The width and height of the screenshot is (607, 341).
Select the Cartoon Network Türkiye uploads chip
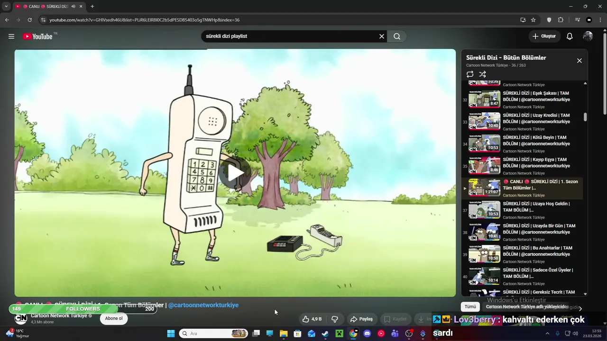526,307
